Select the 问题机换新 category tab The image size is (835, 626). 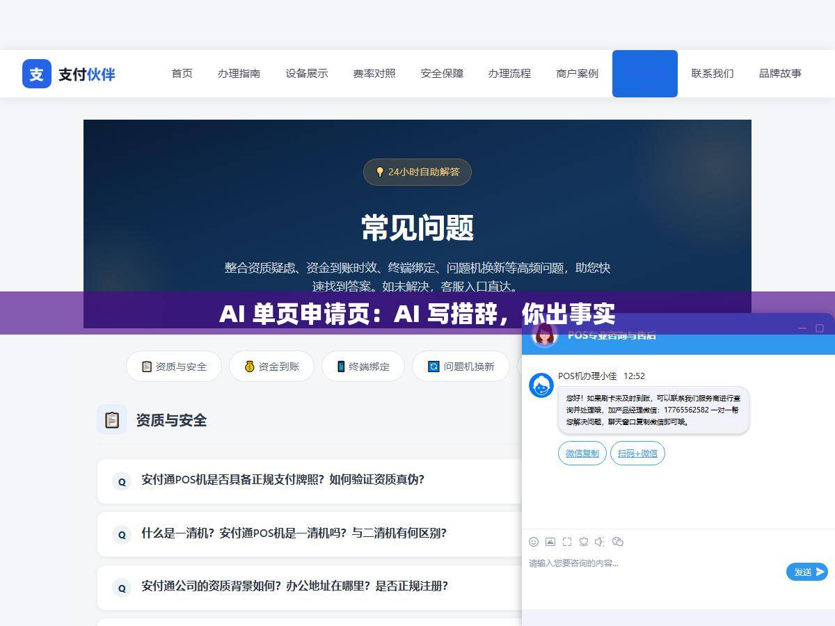pyautogui.click(x=462, y=367)
